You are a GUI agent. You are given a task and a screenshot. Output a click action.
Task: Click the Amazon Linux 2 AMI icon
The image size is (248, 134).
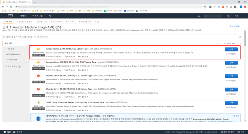click(38, 49)
